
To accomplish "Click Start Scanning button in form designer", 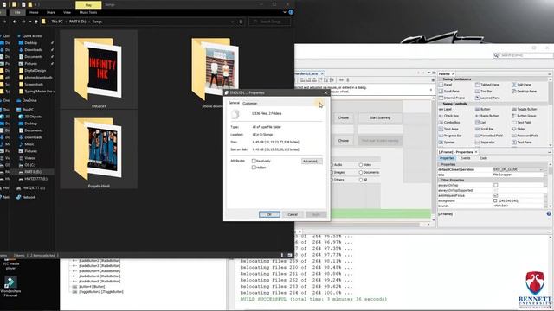I will tap(380, 117).
